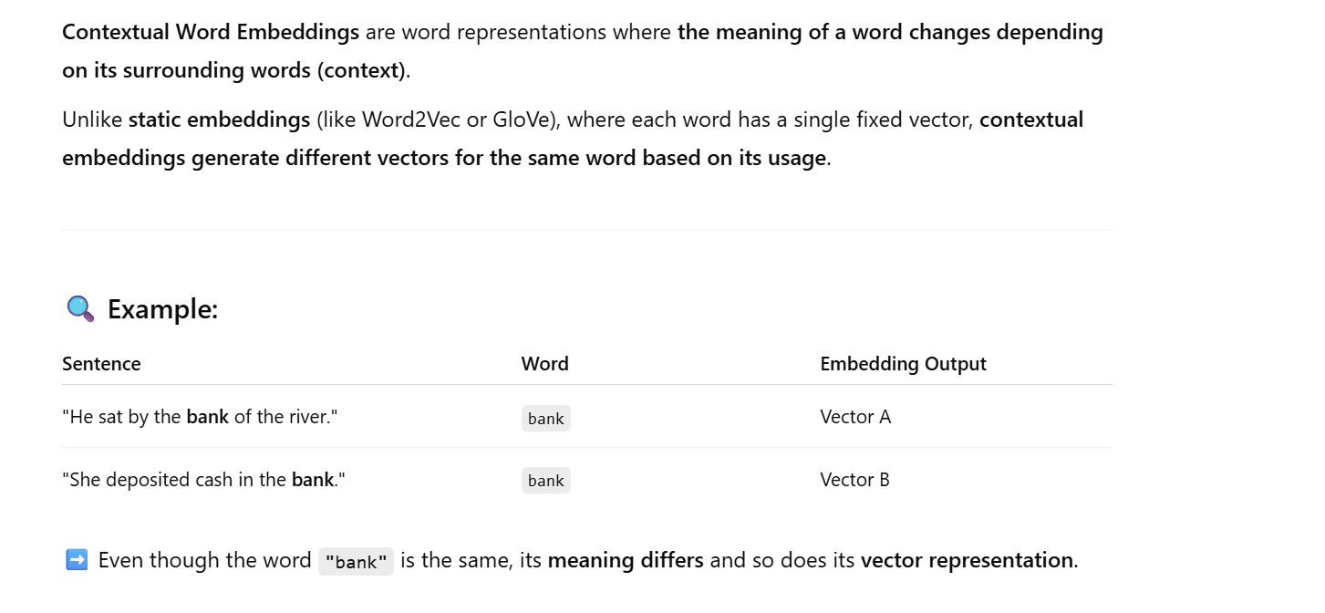Image resolution: width=1325 pixels, height=613 pixels.
Task: Click bold phrase "on its surrounding words (context)"
Action: click(233, 70)
